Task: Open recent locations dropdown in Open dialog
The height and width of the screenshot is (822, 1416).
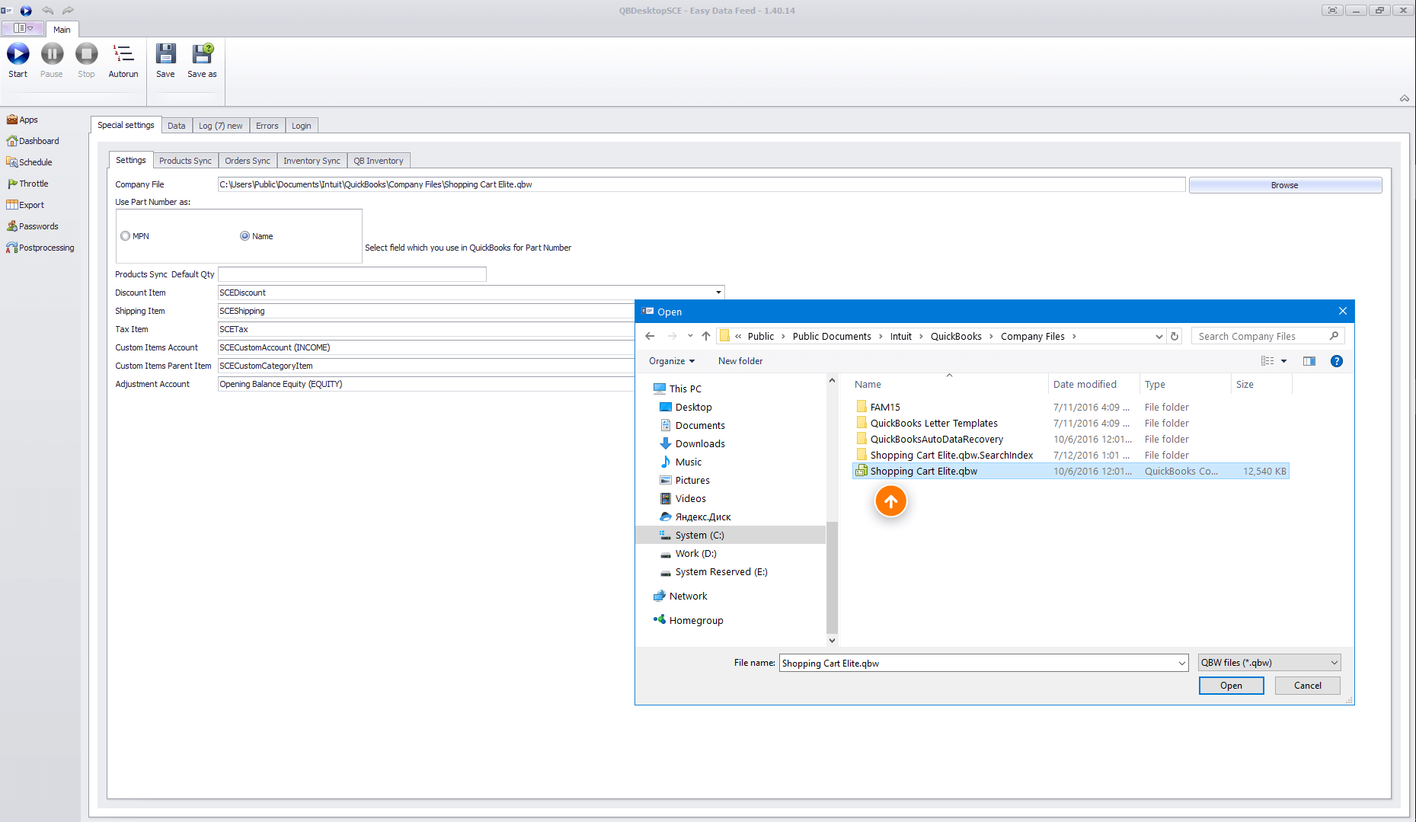Action: coord(690,336)
